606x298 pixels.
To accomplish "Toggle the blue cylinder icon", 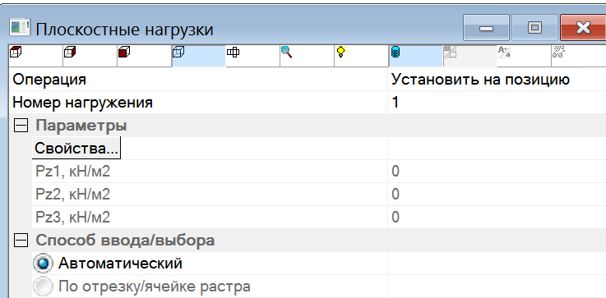I will point(396,52).
